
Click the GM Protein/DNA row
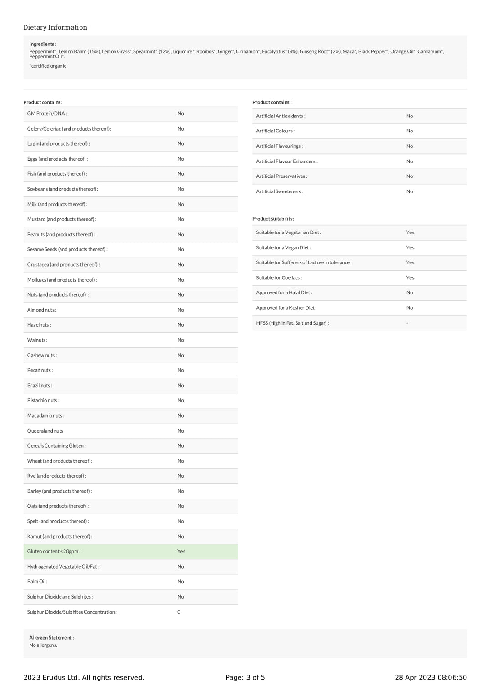(130, 114)
